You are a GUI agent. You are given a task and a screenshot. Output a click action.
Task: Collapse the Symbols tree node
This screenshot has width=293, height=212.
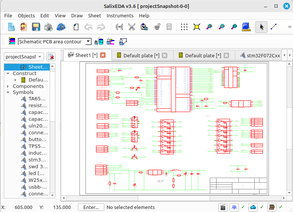pyautogui.click(x=8, y=92)
